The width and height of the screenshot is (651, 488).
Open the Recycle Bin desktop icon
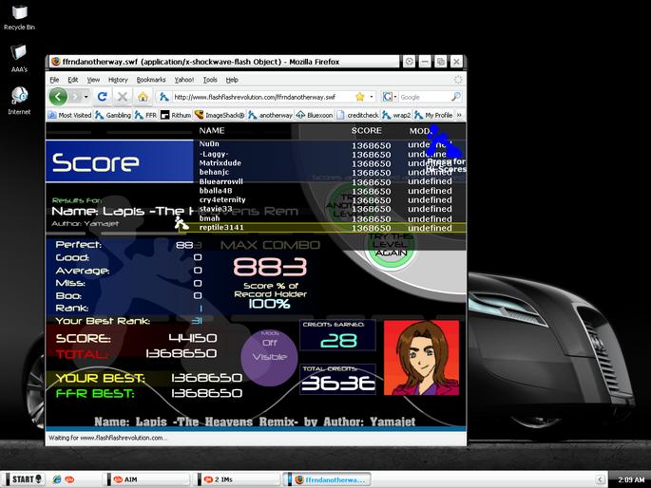click(19, 18)
